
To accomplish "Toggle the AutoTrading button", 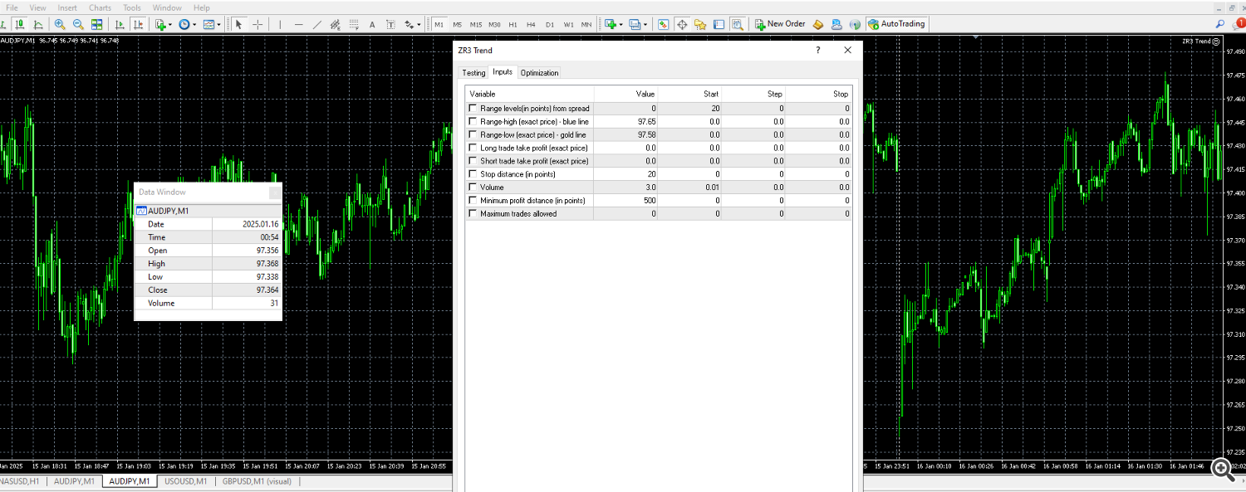I will 896,24.
